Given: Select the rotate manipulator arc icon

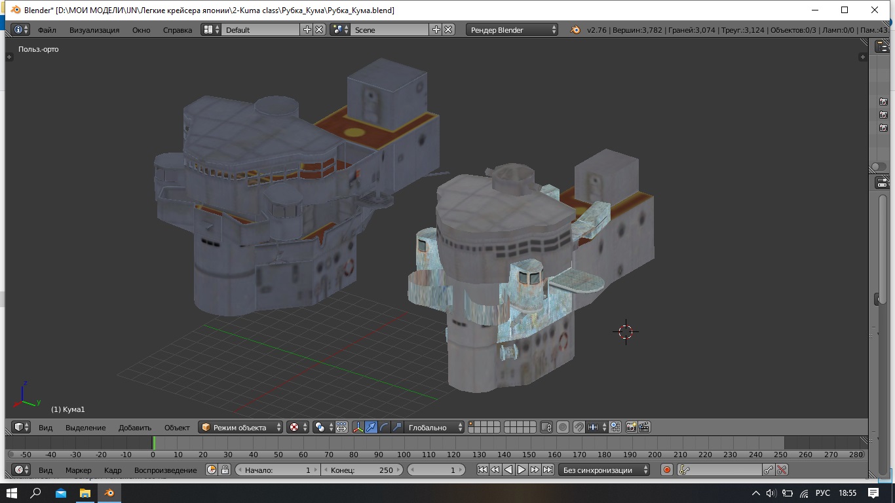Looking at the screenshot, I should (385, 427).
